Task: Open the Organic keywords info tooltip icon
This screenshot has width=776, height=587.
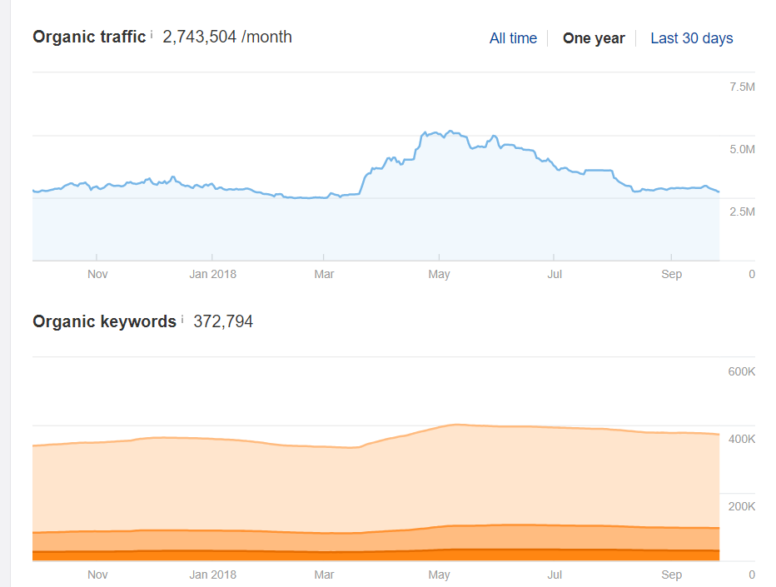Action: (182, 319)
